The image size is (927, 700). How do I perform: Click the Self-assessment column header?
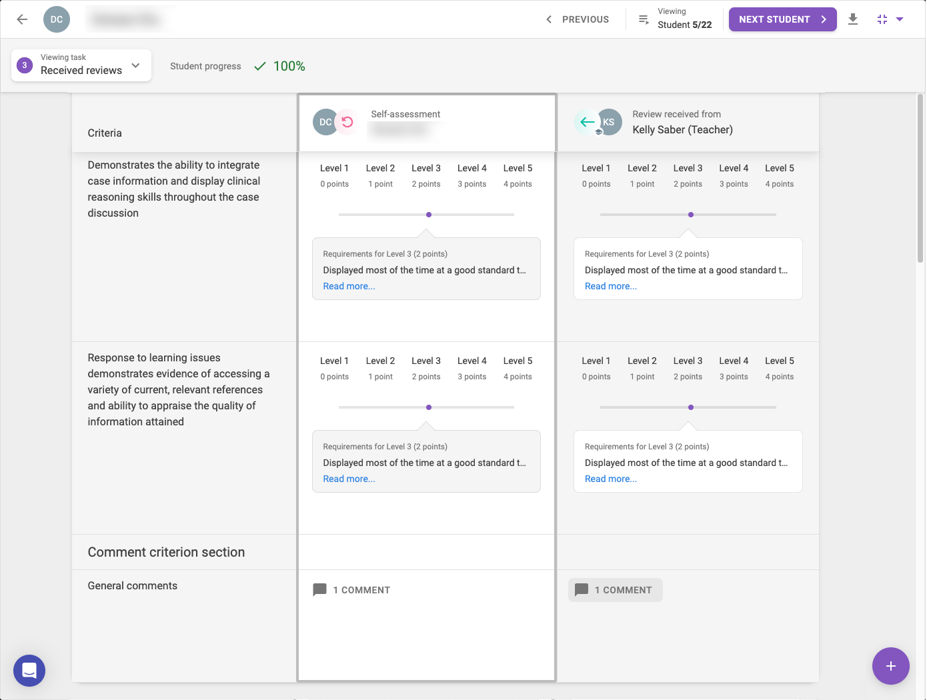(427, 123)
